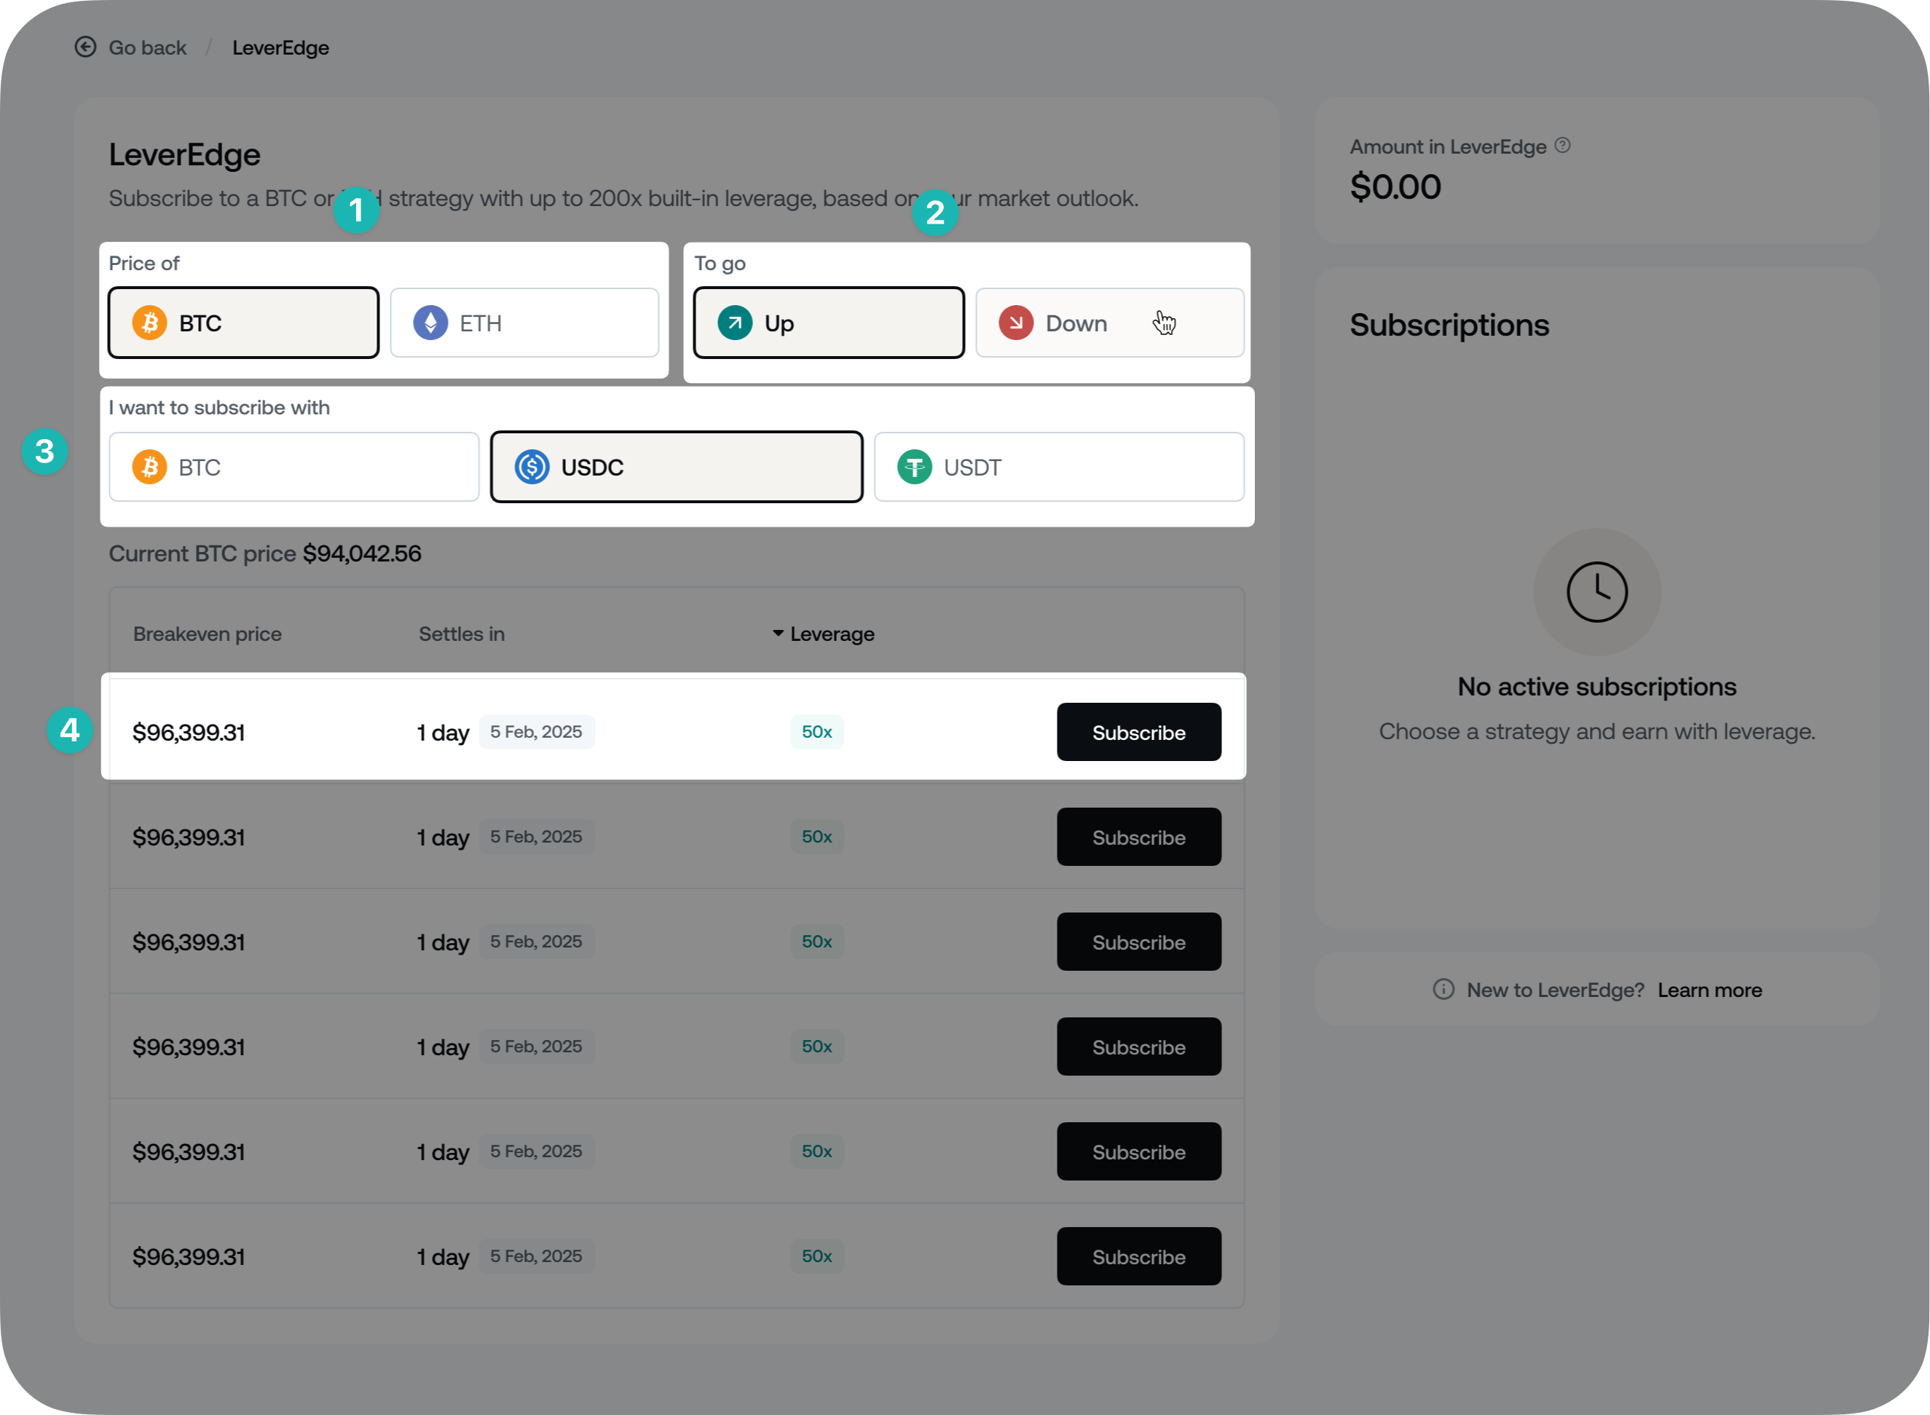Subscribe with USDT currency option
1930x1415 pixels.
tap(1059, 467)
